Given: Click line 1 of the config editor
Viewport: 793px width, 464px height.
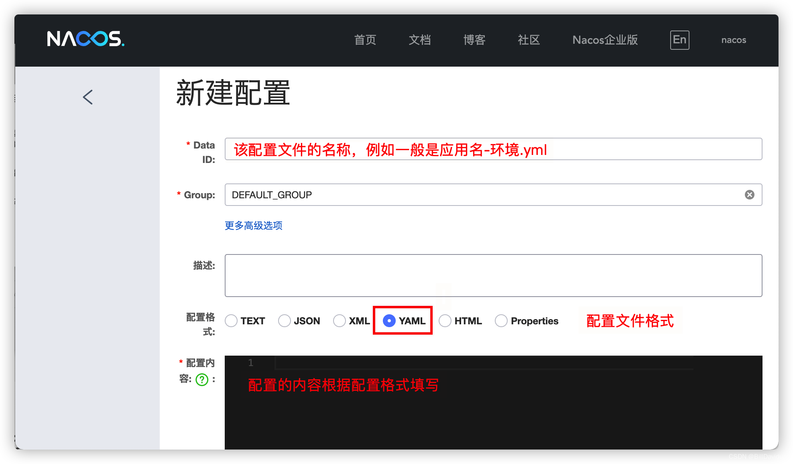Looking at the screenshot, I should point(484,363).
